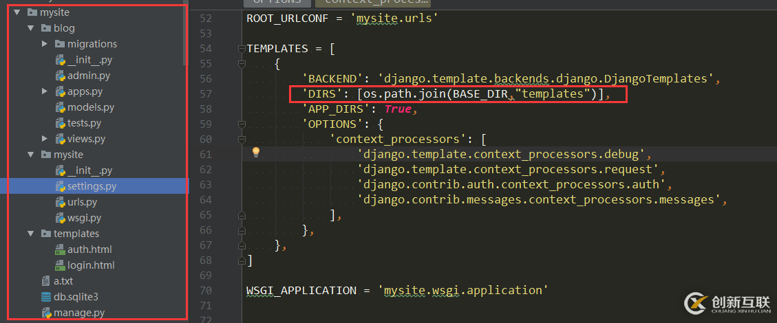Collapse the templates folder arrow
This screenshot has height=323, width=777.
pos(31,234)
